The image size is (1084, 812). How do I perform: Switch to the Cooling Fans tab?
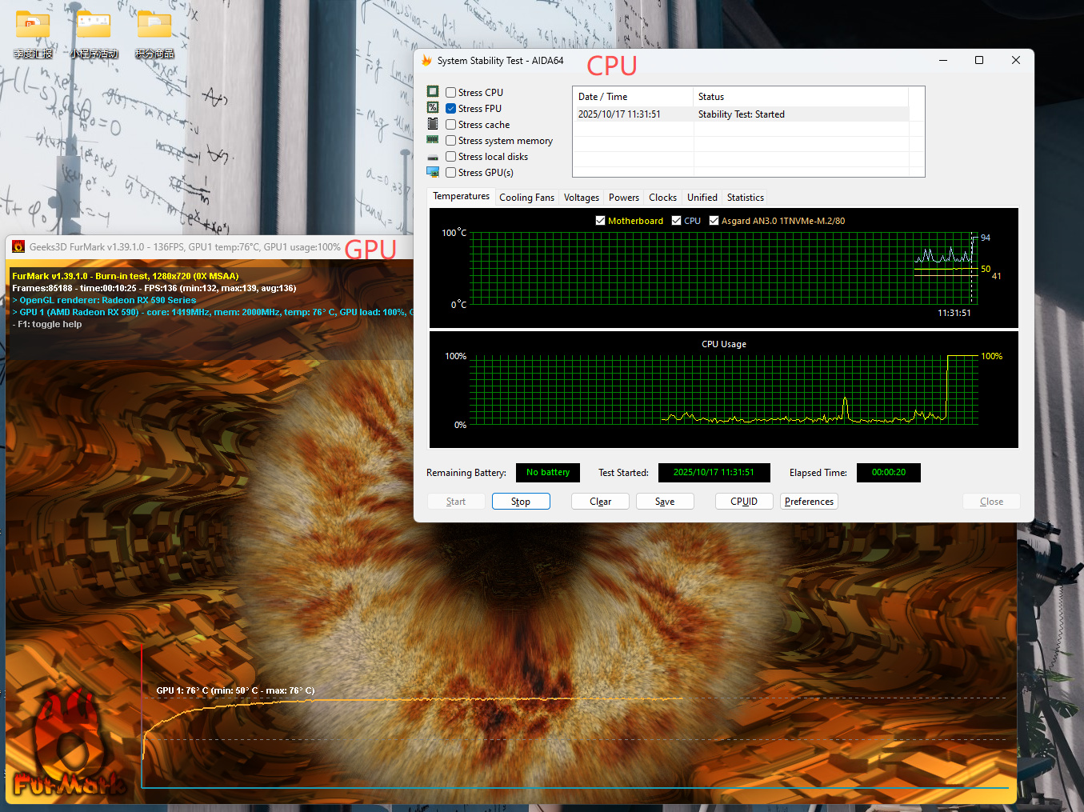pyautogui.click(x=526, y=198)
